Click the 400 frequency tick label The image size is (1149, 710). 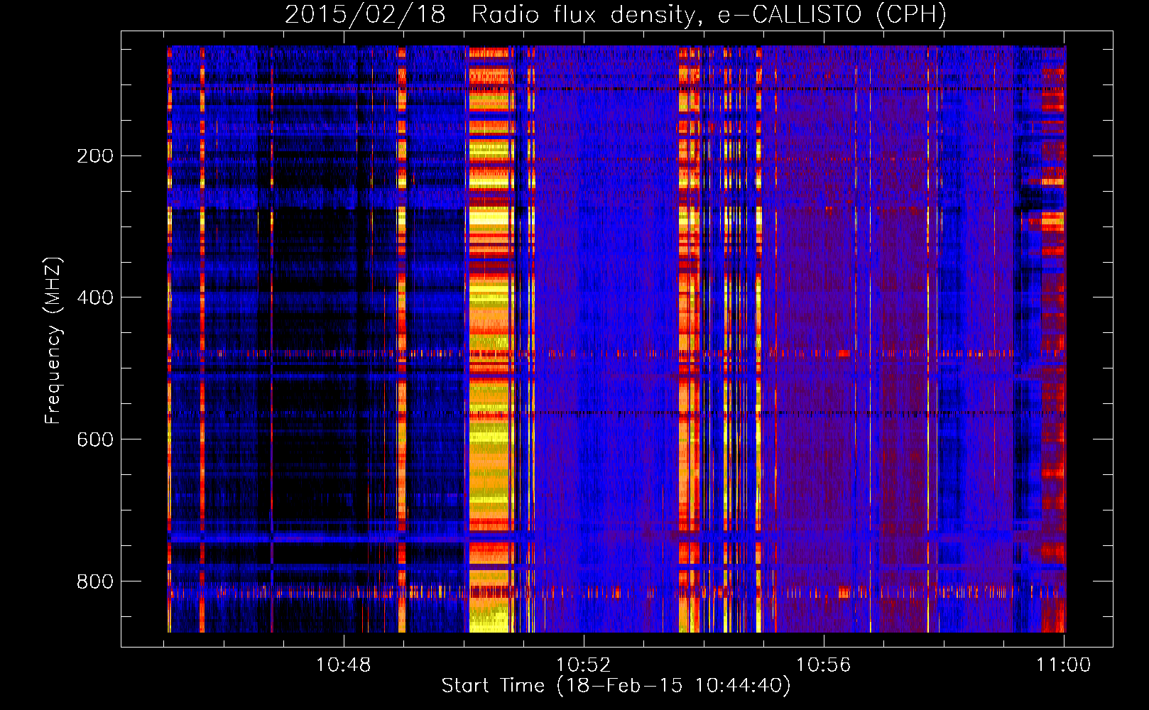point(95,297)
